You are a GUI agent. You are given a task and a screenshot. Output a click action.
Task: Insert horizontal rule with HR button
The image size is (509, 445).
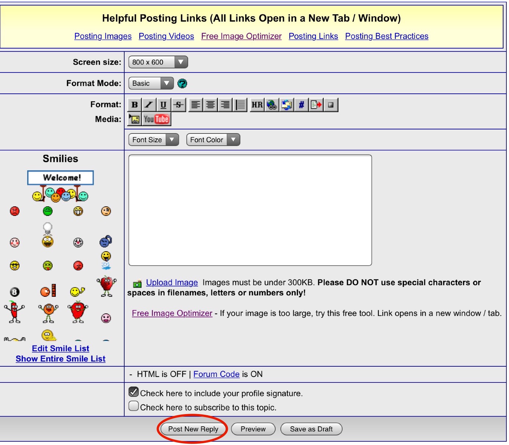point(257,105)
